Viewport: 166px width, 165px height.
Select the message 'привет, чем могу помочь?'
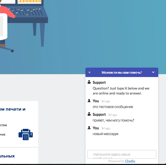point(113,120)
